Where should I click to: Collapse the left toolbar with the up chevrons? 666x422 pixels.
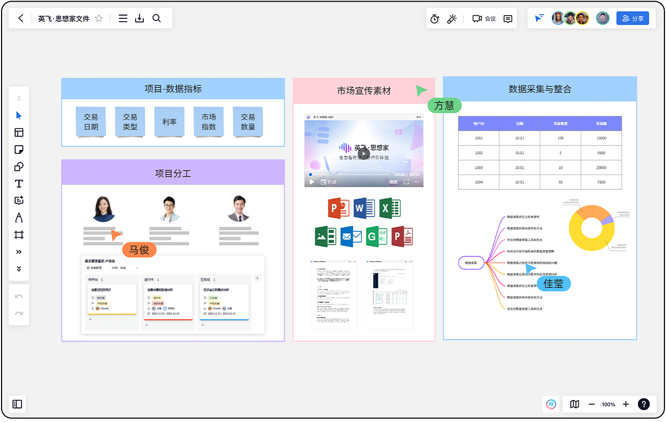click(x=19, y=98)
